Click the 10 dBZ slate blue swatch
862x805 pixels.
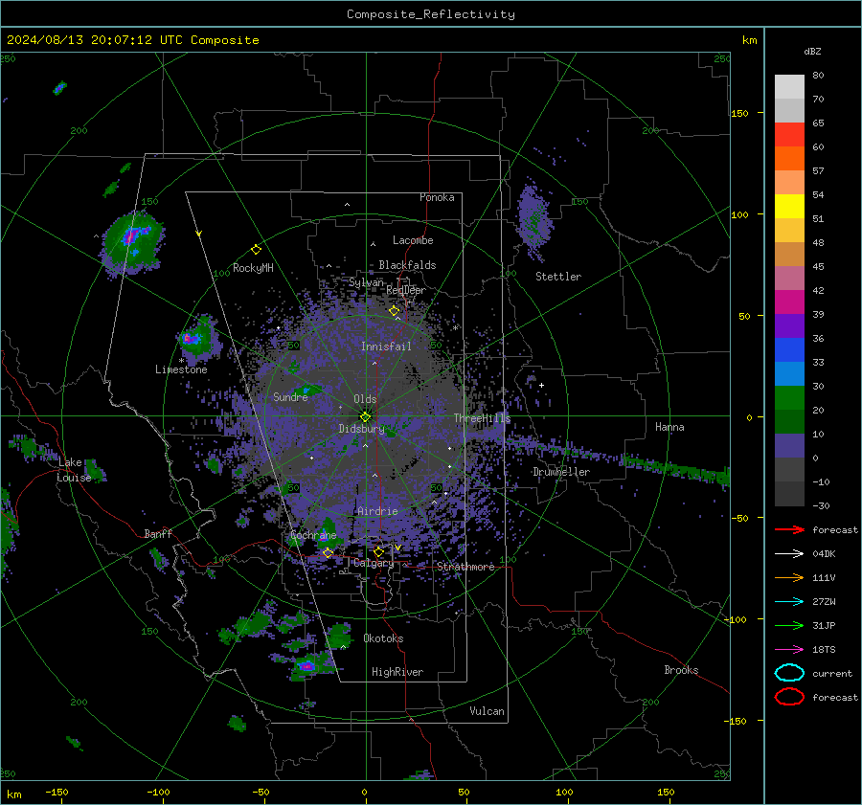coord(789,446)
